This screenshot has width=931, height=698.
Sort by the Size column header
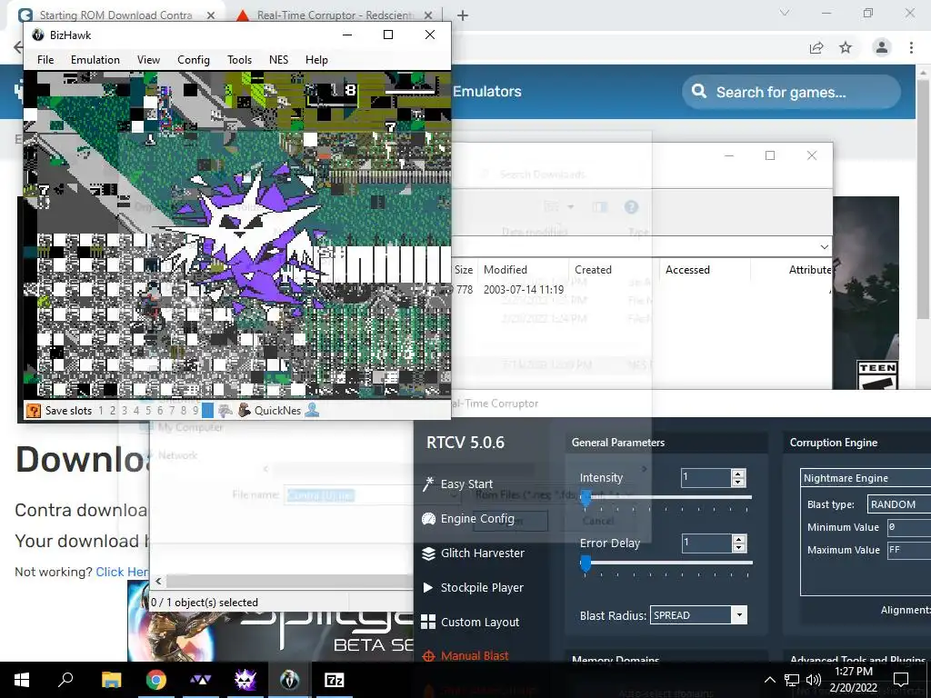click(464, 269)
